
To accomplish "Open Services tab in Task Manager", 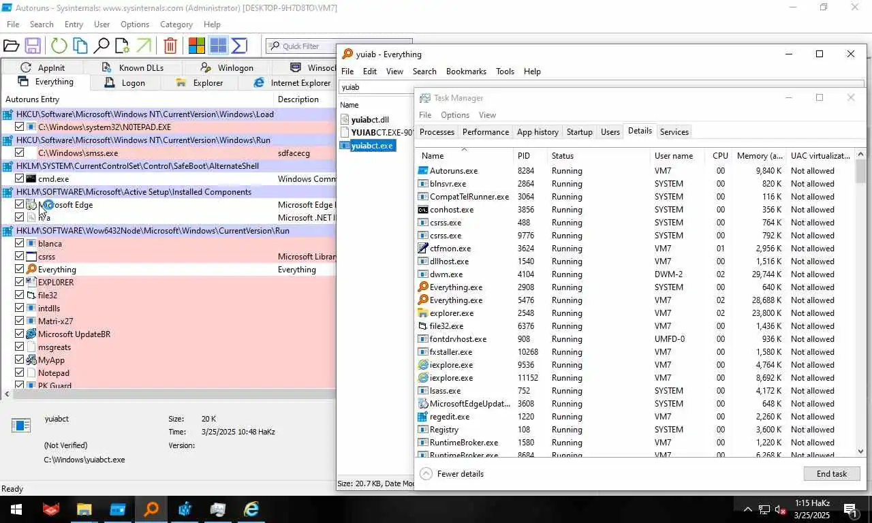I will (674, 132).
